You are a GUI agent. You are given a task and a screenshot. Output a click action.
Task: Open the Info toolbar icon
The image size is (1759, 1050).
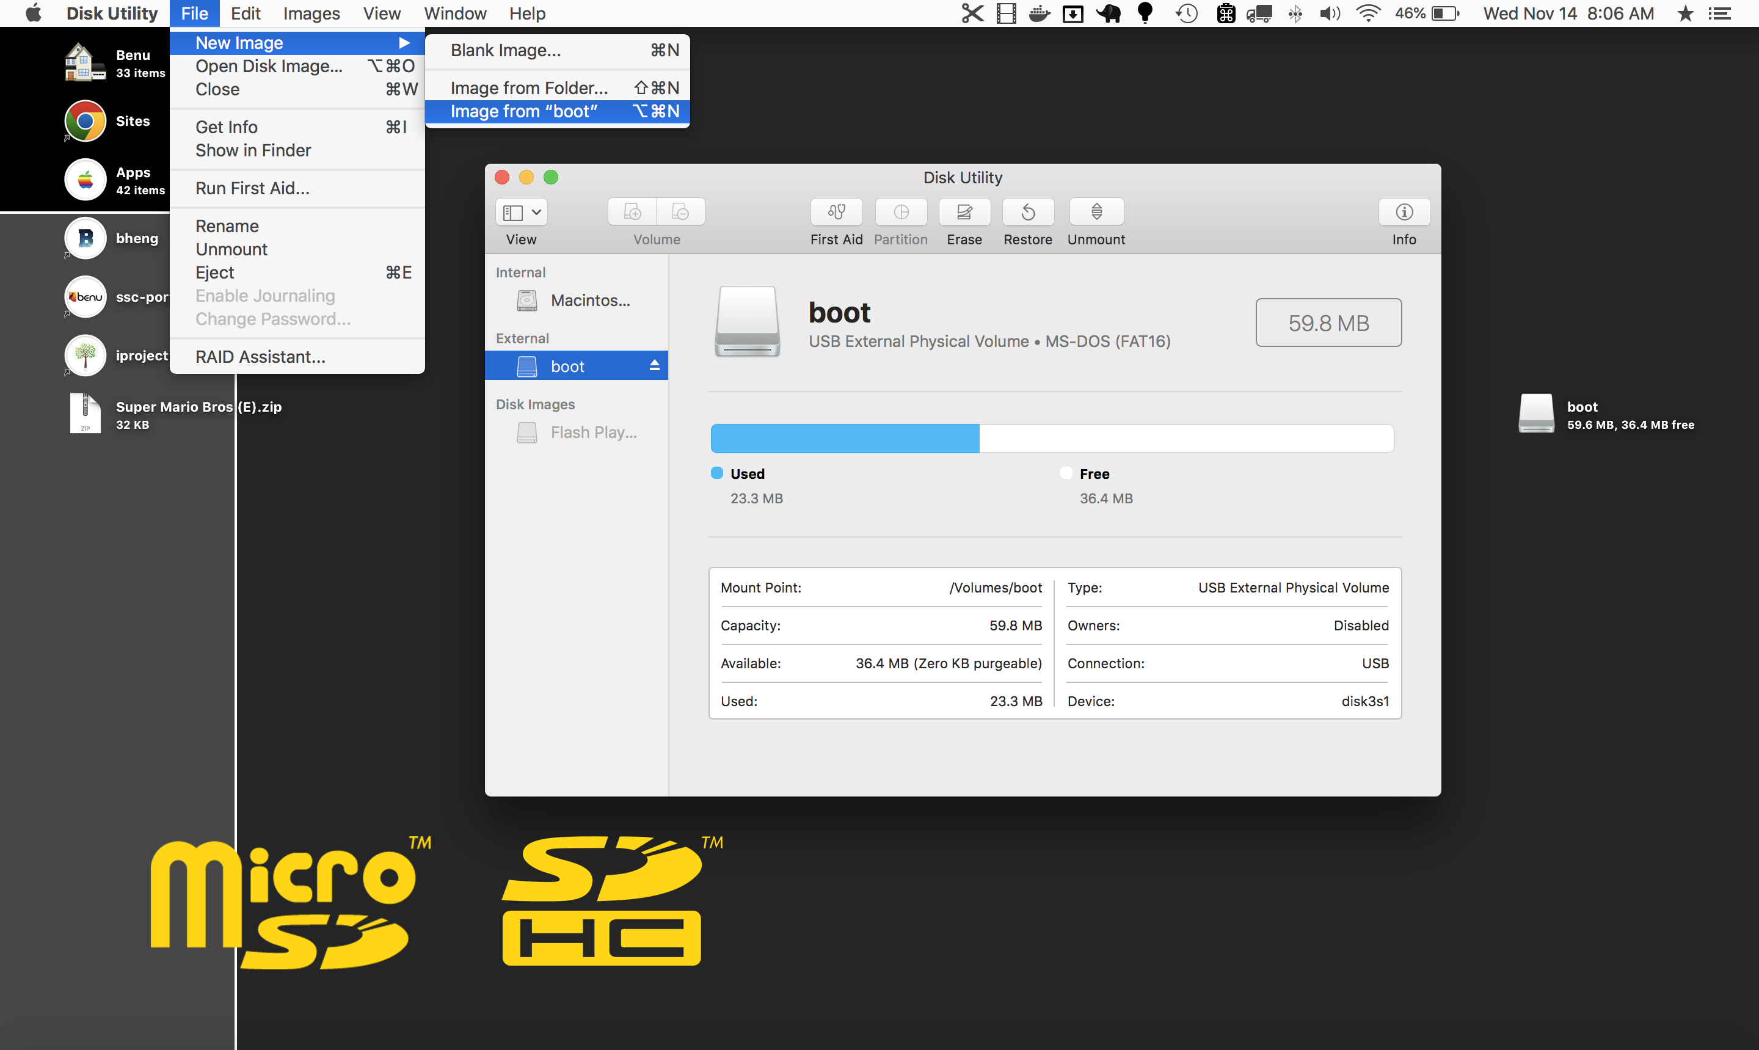click(1404, 211)
